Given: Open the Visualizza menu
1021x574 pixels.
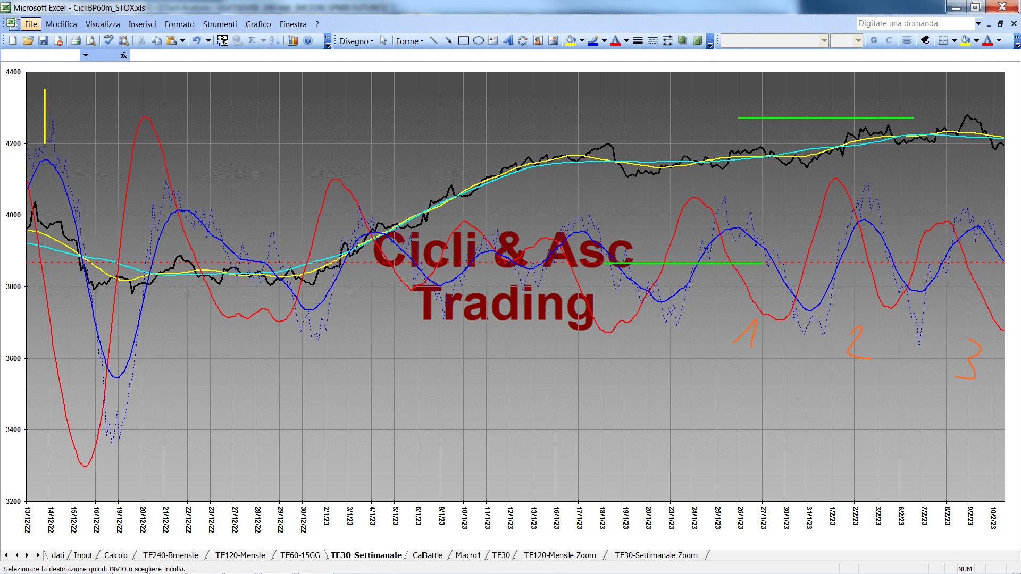Looking at the screenshot, I should pos(103,24).
